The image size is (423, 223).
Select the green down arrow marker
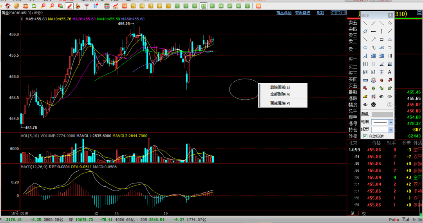(x=373, y=88)
